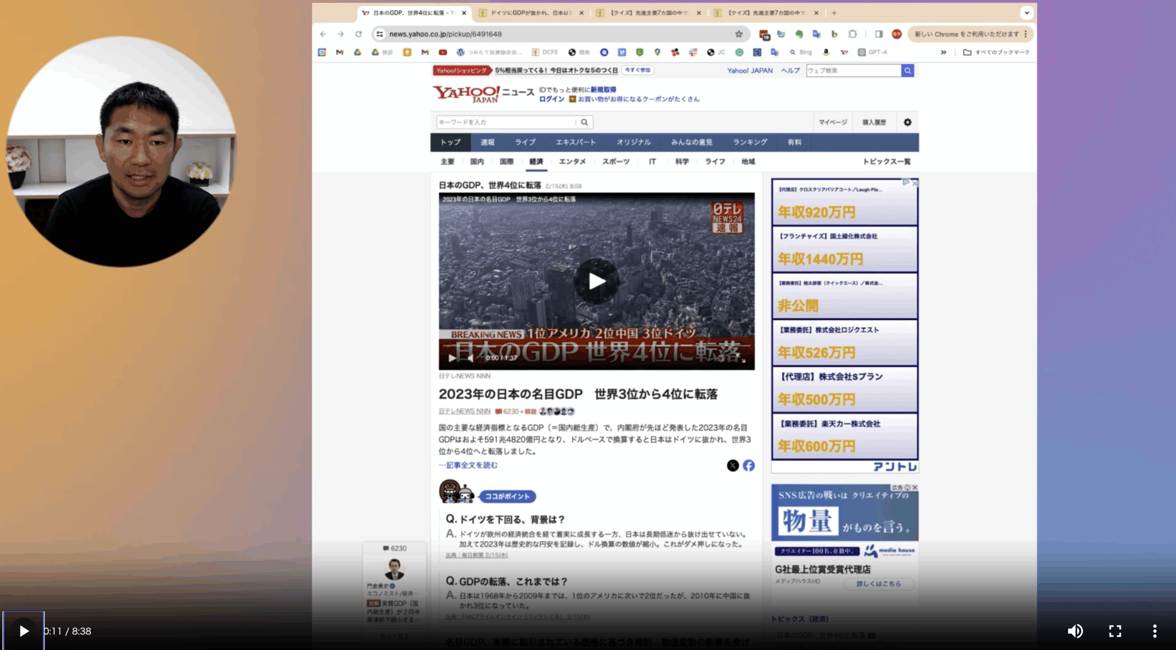Mute the video using the speaker icon
1176x650 pixels.
point(1074,631)
